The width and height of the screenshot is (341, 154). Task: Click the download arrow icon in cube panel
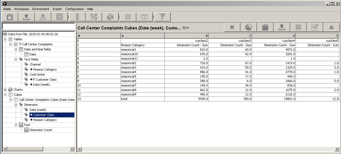[x=282, y=27]
